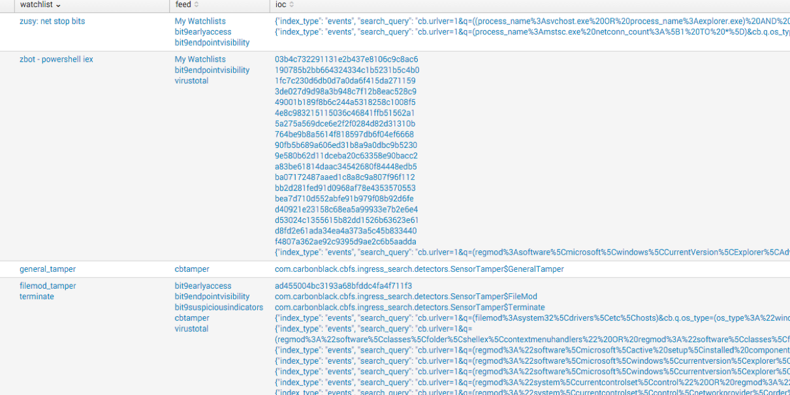Open the 'zusy: net stop bits' watchlist
Image resolution: width=790 pixels, height=395 pixels.
(52, 22)
